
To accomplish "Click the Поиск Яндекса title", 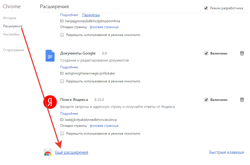I will point(74,100).
